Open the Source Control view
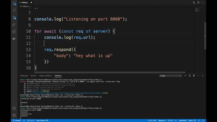 pyautogui.click(x=14, y=17)
